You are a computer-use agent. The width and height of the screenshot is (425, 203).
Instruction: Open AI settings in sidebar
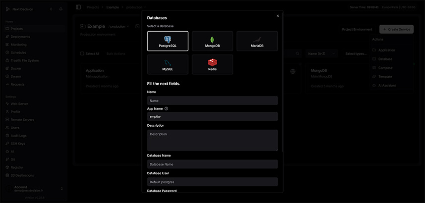35,152
